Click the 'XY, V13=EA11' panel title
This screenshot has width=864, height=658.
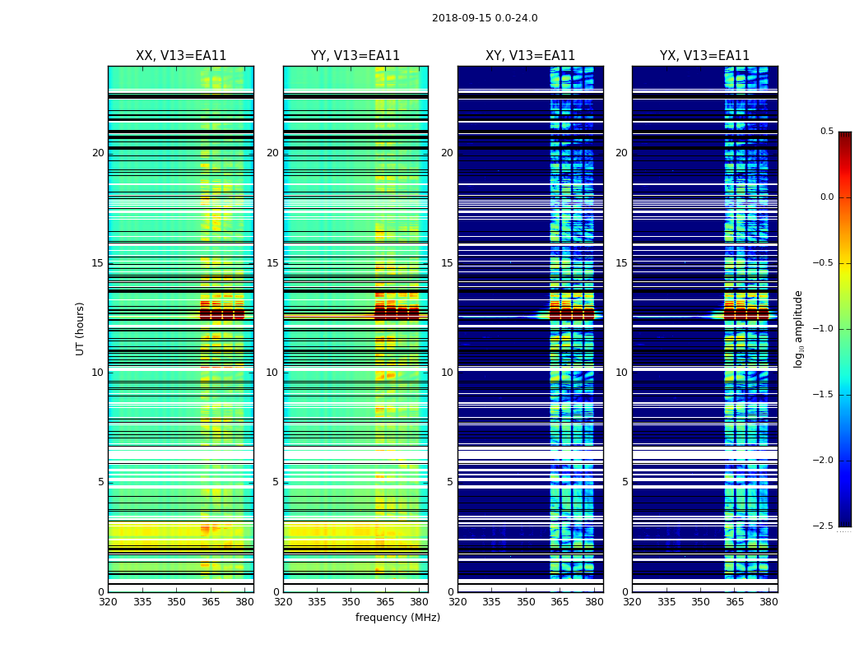pyautogui.click(x=530, y=56)
